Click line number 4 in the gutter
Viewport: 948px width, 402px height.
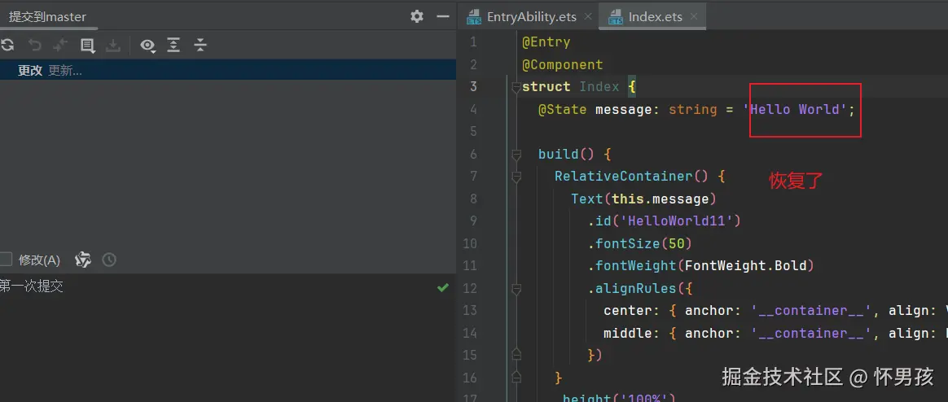pyautogui.click(x=473, y=109)
